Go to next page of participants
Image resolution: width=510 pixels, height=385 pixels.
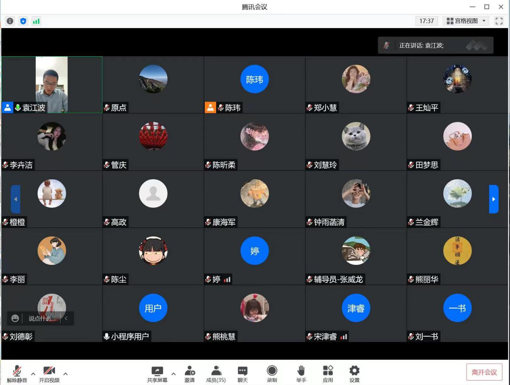[494, 199]
